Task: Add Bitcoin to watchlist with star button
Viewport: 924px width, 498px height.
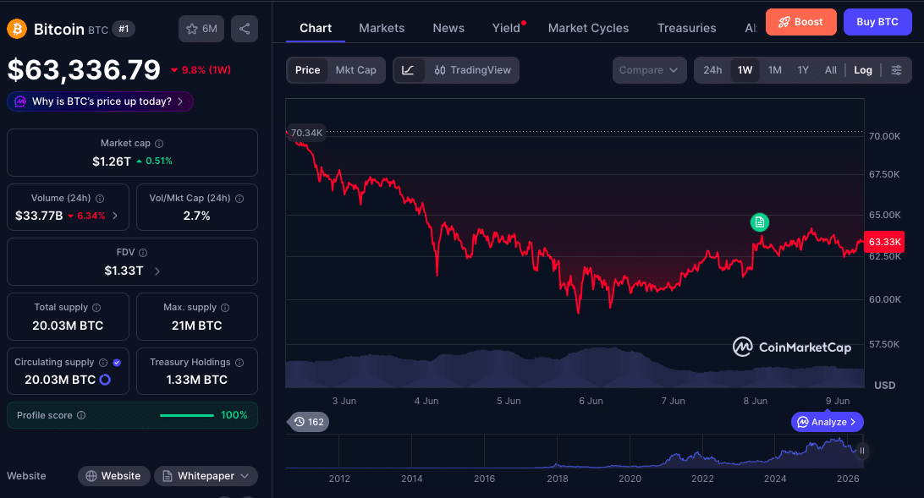Action: 201,28
